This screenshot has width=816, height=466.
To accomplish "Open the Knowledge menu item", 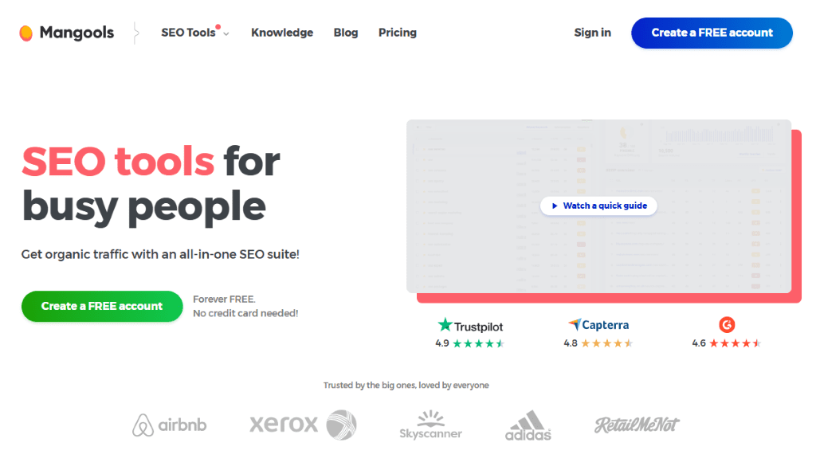I will [282, 33].
